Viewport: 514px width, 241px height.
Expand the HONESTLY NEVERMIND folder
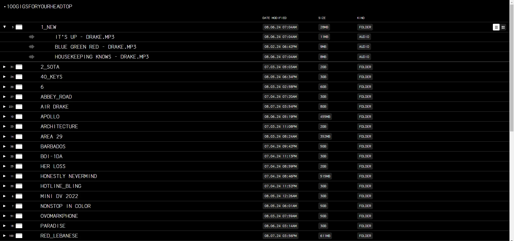coord(4,176)
